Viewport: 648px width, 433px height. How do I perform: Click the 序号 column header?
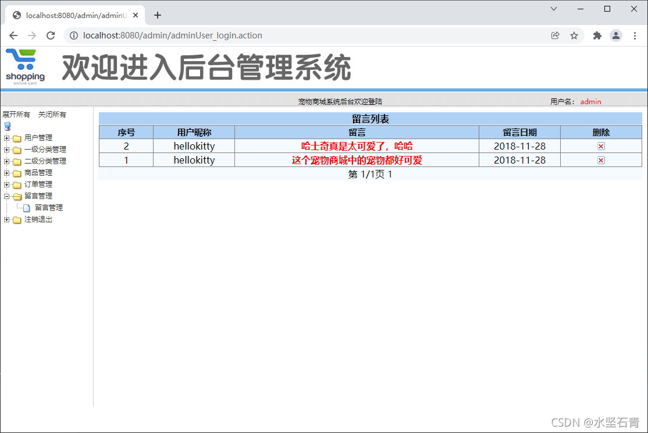pos(126,132)
